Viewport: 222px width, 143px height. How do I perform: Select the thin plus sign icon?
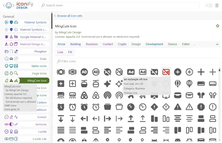(x=213, y=72)
